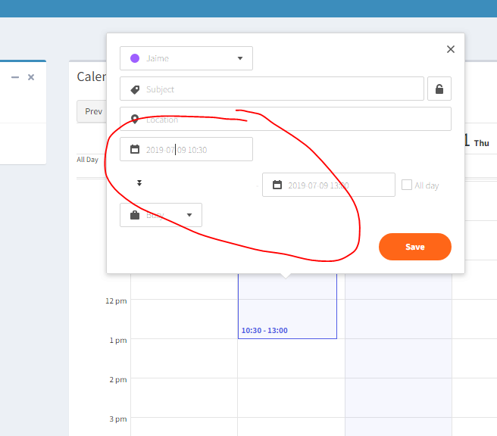Open the Busy status dropdown

point(161,215)
